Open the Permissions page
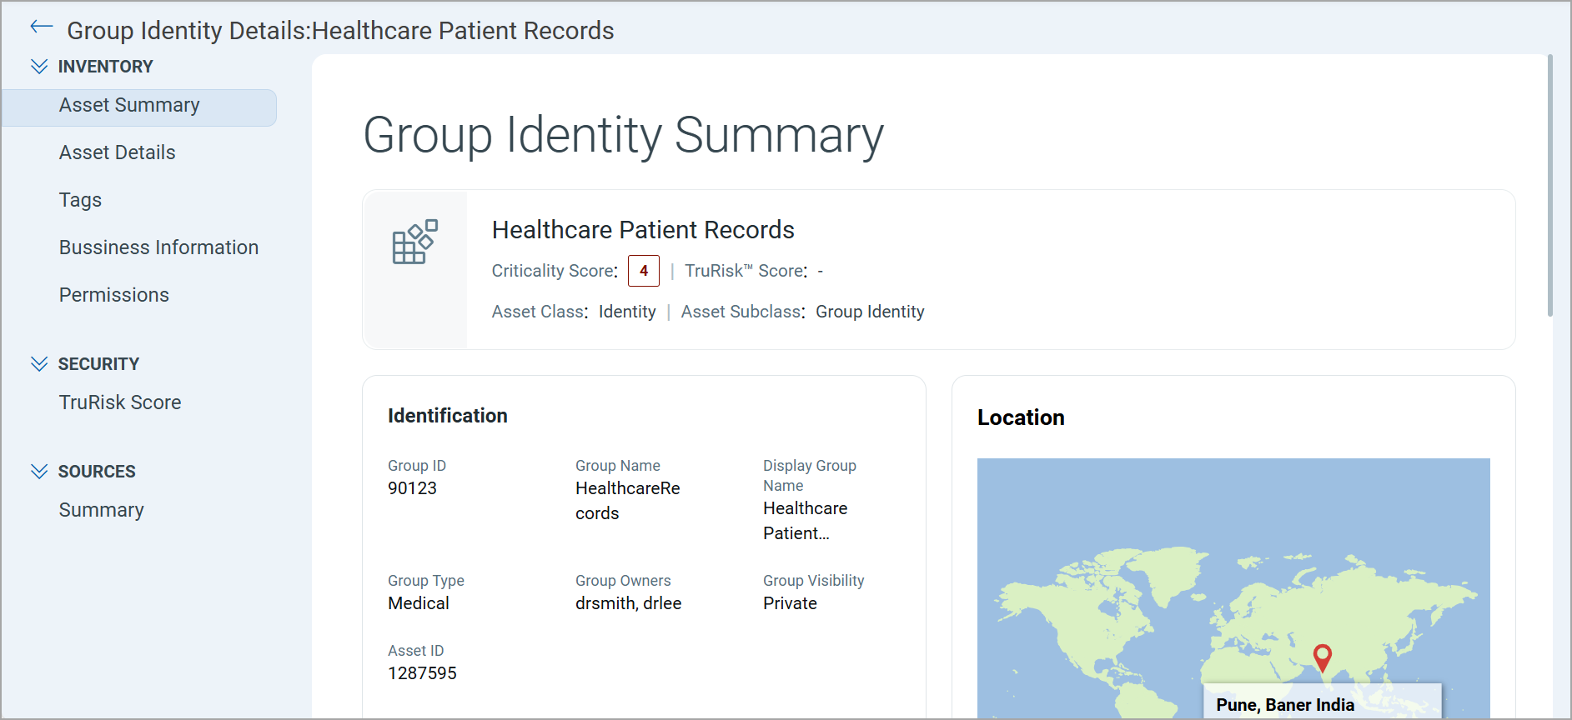Viewport: 1572px width, 720px height. [x=114, y=296]
